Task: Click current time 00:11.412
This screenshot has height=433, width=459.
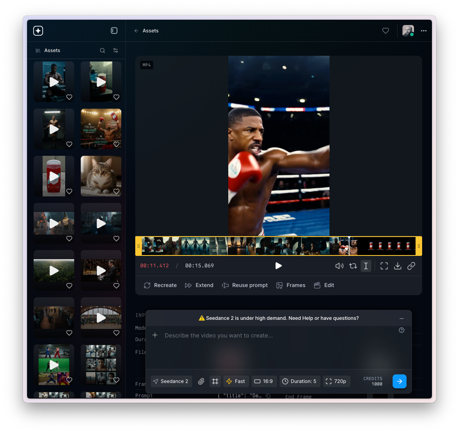Action: click(x=155, y=266)
